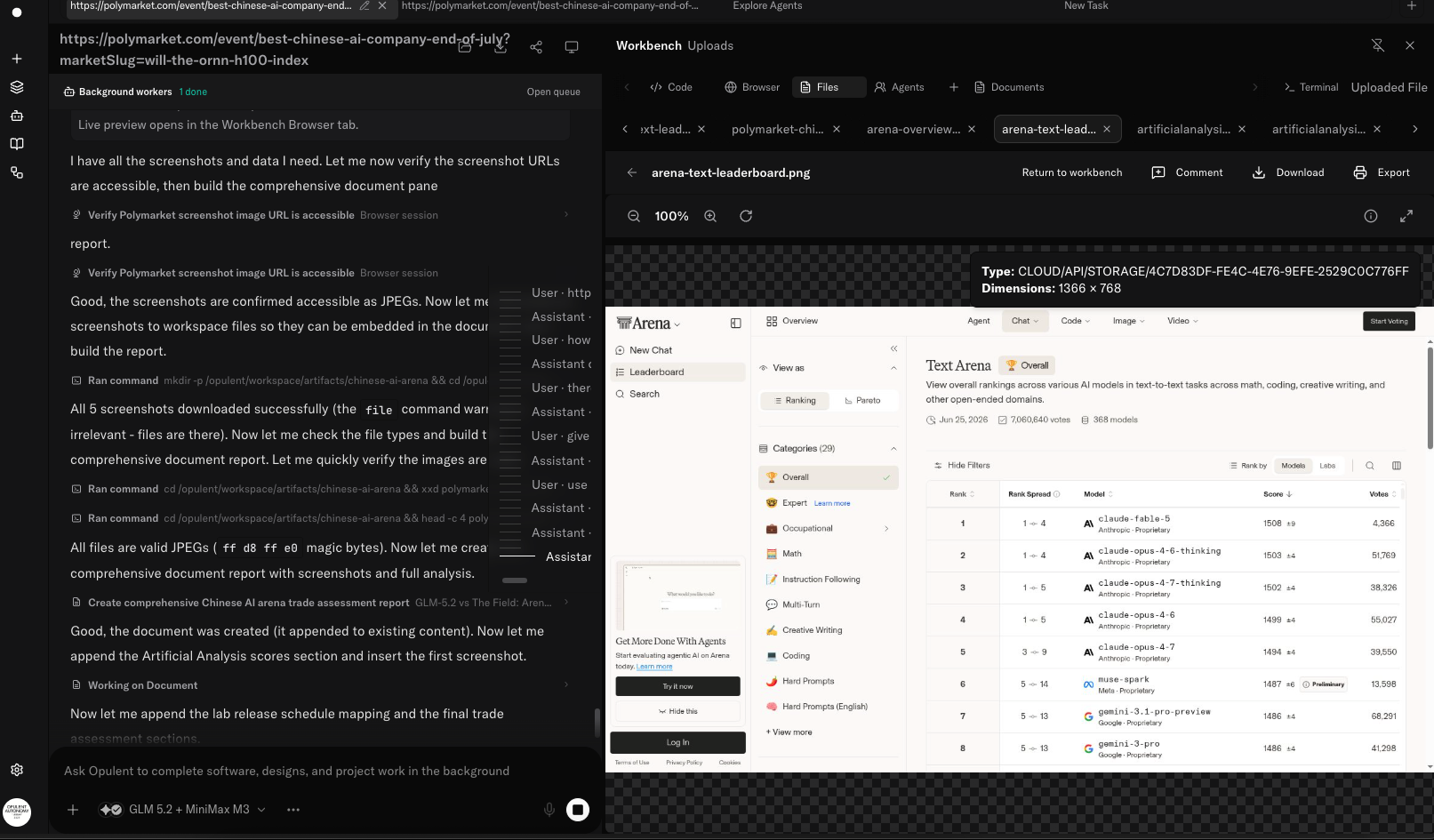Open GLM 5.2 + MiniMax M3 model selector
The height and width of the screenshot is (840, 1434).
pos(183,810)
